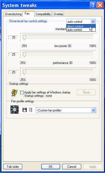This screenshot has width=105, height=173.
Task: Click the trash can delete profile icon
Action: pos(31,110)
